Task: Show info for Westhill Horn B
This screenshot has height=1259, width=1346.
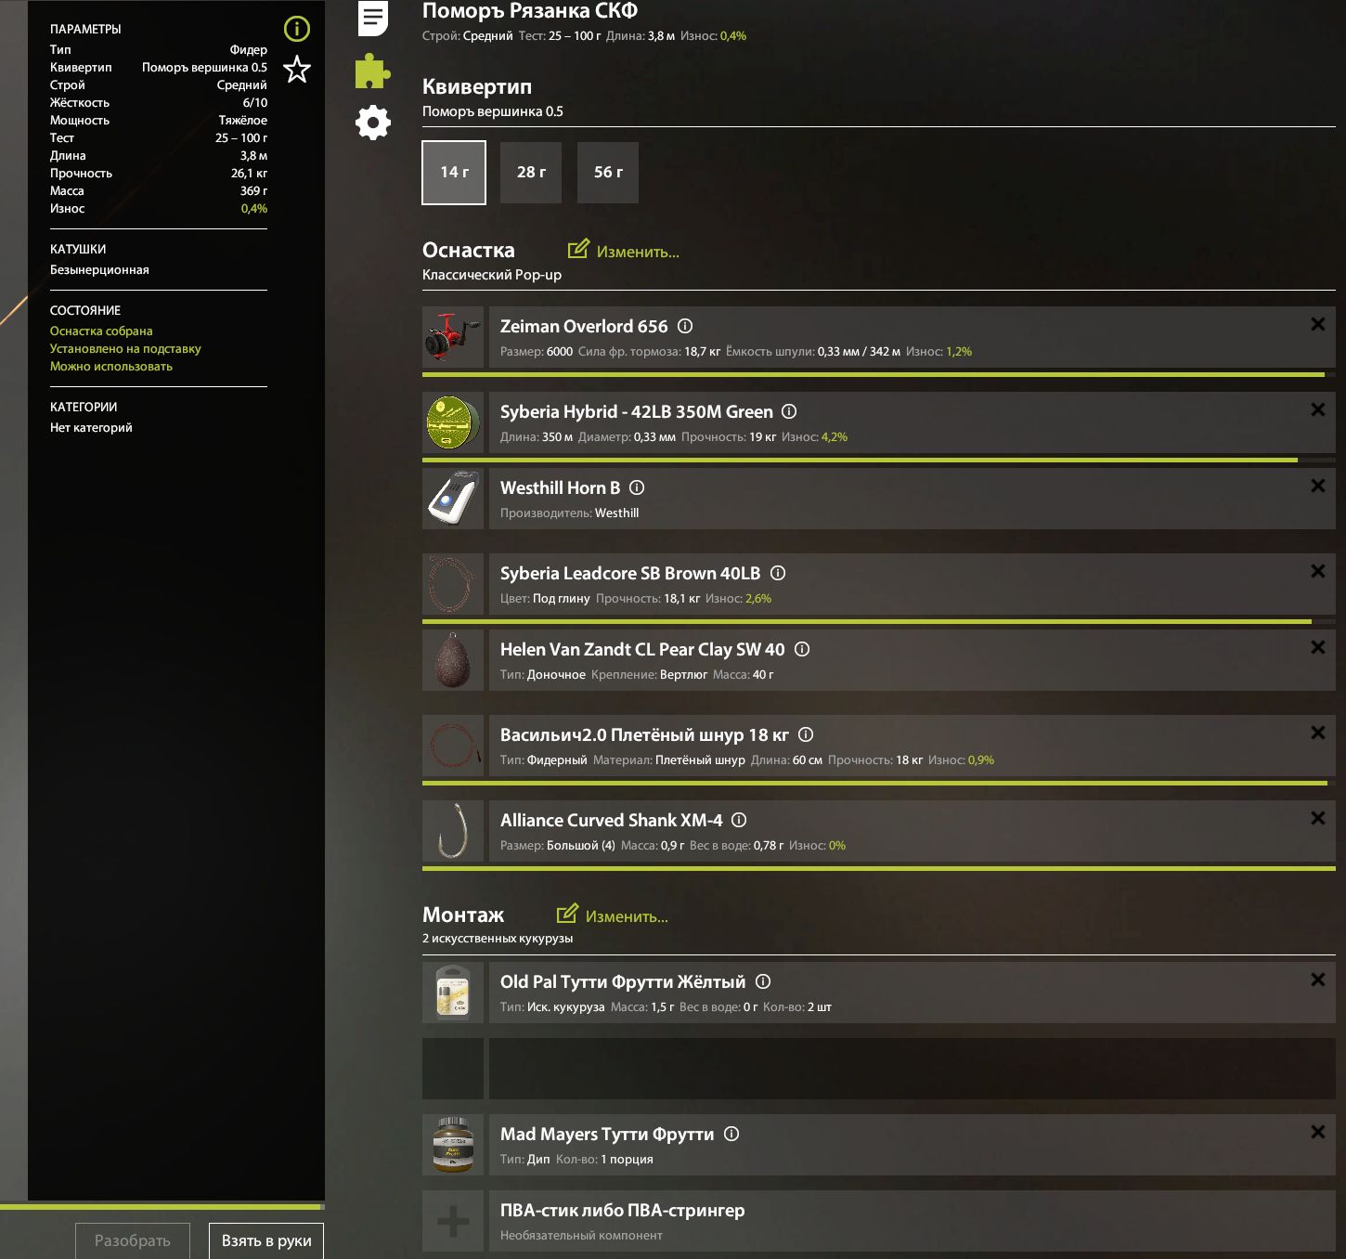Action: 637,487
